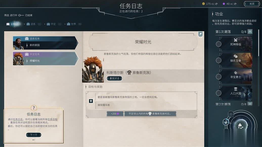Select the 寻宝勇士 deed icon
The width and height of the screenshot is (262, 147).
pyautogui.click(x=235, y=73)
